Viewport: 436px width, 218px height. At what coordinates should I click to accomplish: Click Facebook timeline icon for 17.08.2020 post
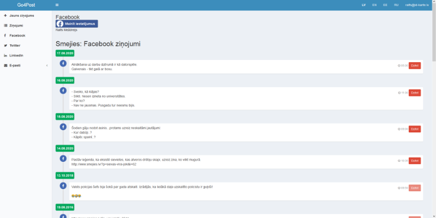click(x=63, y=64)
